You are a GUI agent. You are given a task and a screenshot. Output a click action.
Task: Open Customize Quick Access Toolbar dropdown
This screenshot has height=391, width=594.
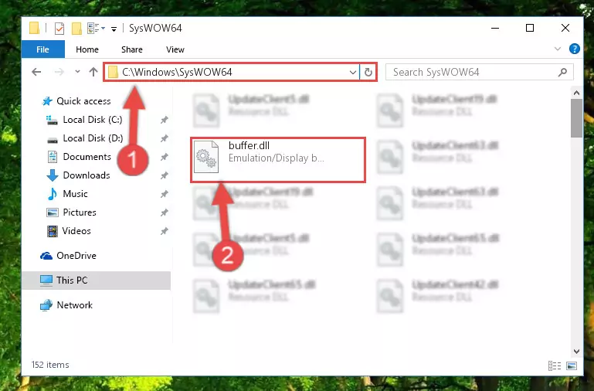114,29
